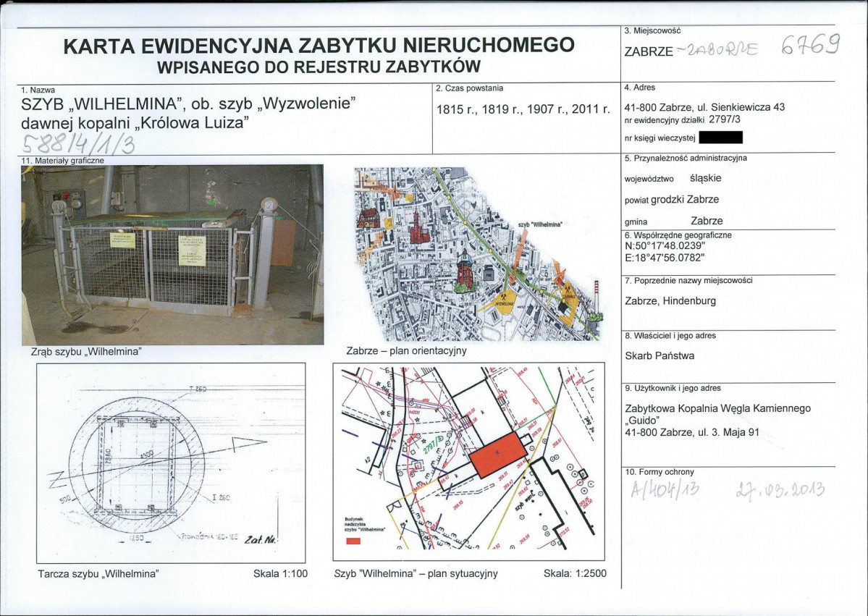Click the left yellow notice on shaft gate
This screenshot has height=616, width=868.
point(122,240)
